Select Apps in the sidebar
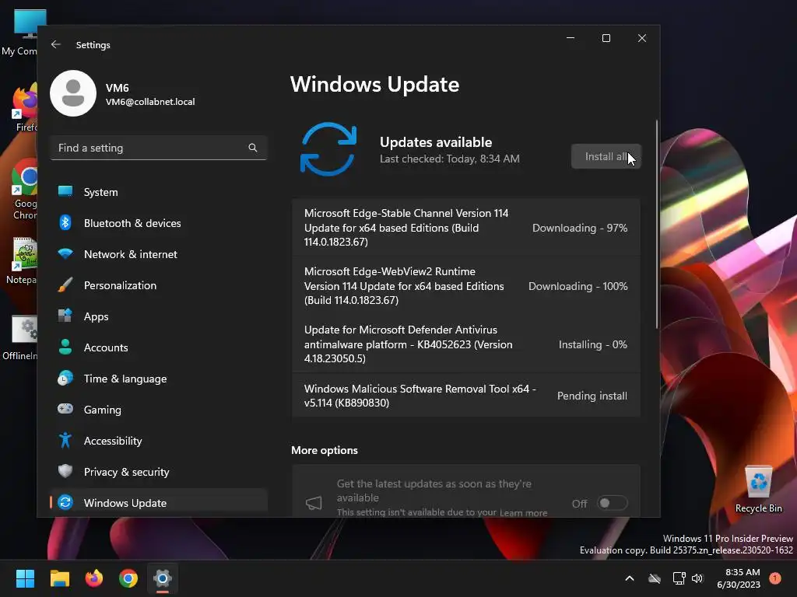797x597 pixels. pos(159,316)
